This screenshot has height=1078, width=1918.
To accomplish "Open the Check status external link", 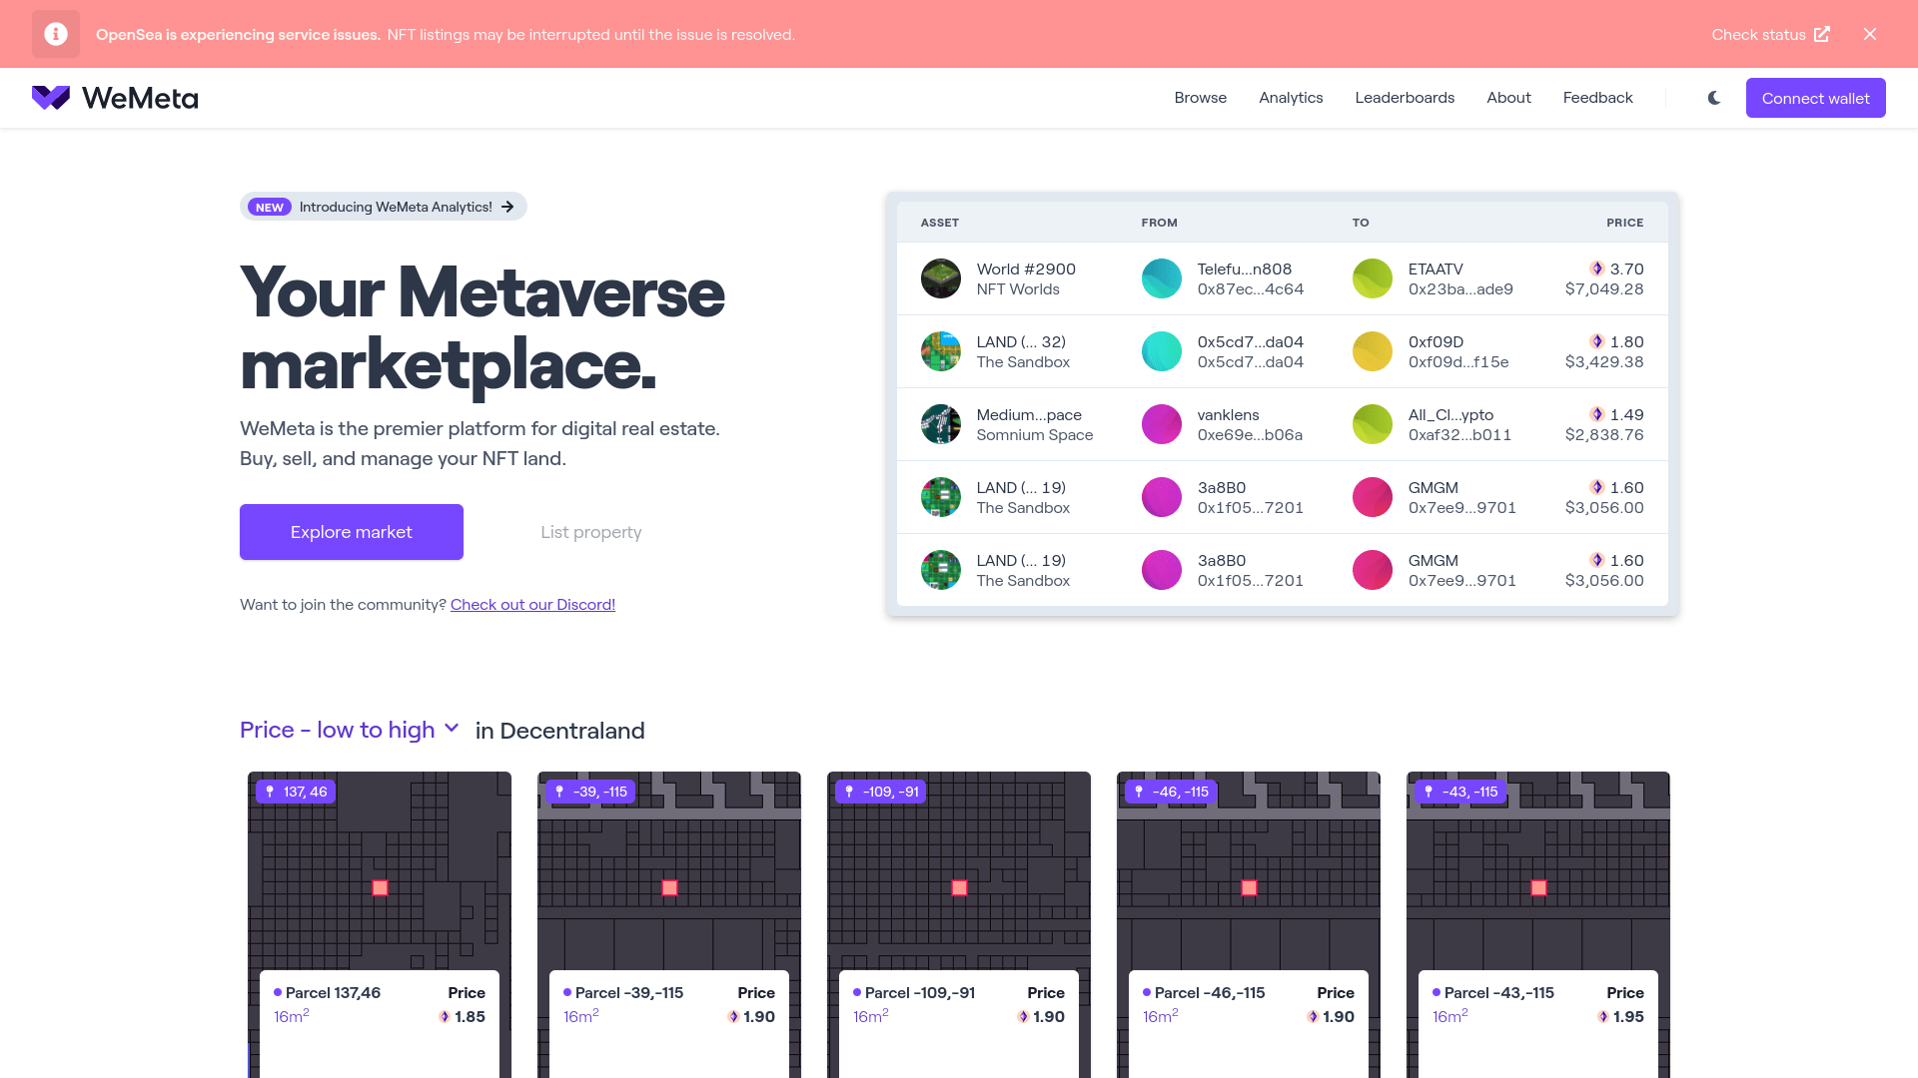I will tap(1770, 34).
